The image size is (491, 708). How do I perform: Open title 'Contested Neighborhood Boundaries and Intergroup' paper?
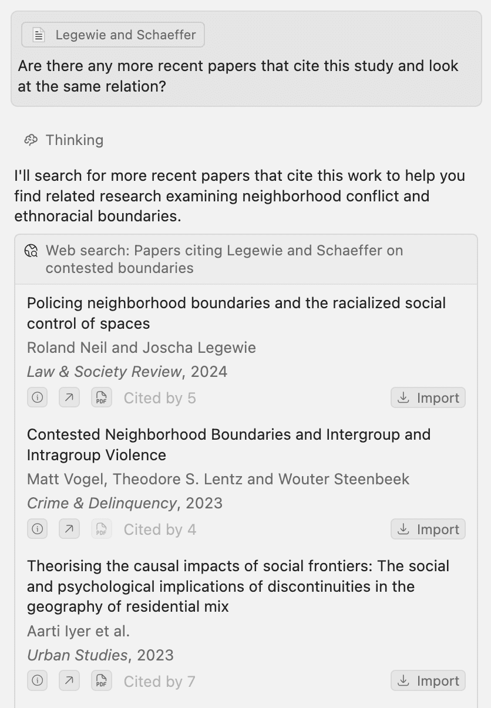[x=228, y=444]
